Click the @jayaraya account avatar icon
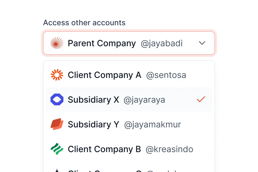This screenshot has width=258, height=172. tap(57, 99)
